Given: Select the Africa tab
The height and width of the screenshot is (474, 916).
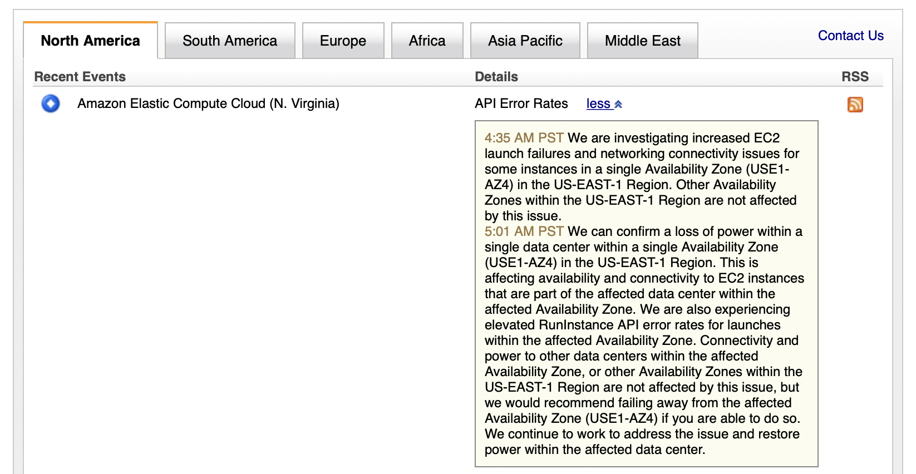Looking at the screenshot, I should coord(427,41).
